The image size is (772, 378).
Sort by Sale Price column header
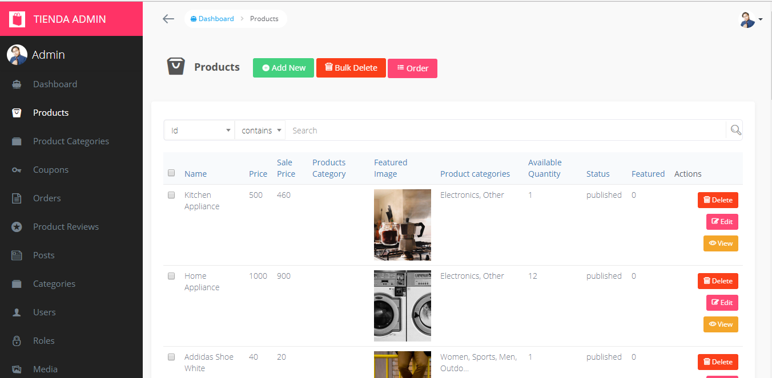(286, 168)
